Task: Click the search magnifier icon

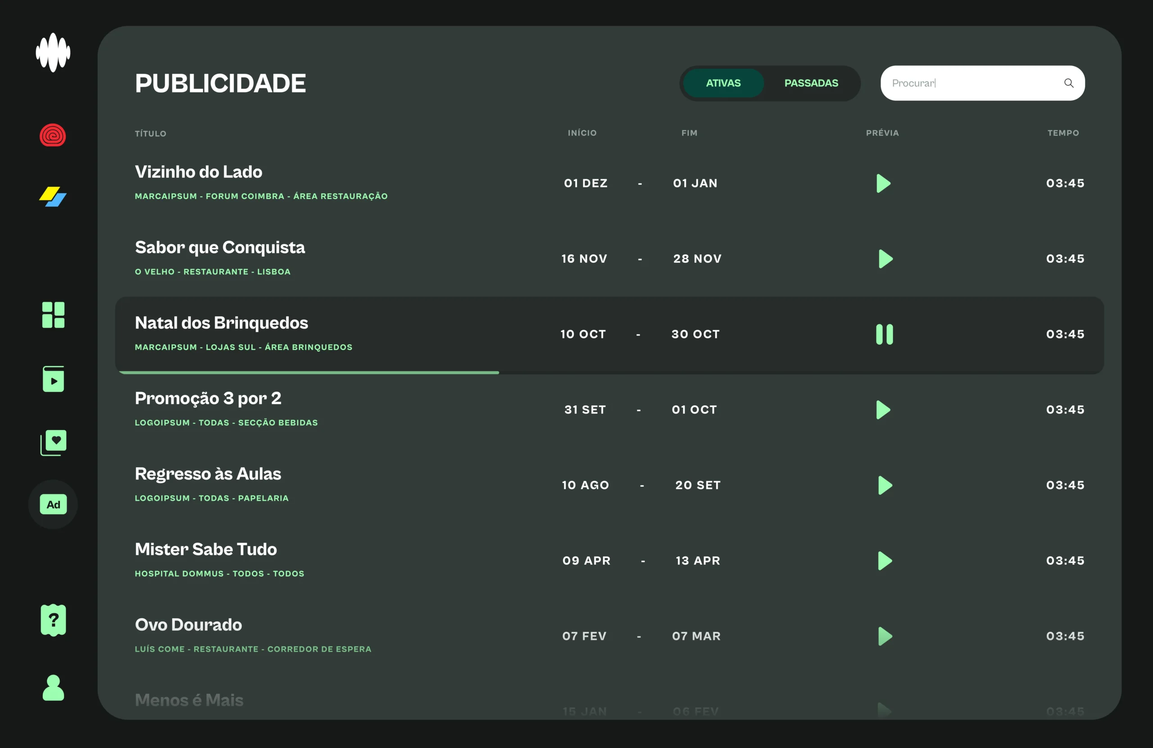Action: (x=1069, y=83)
